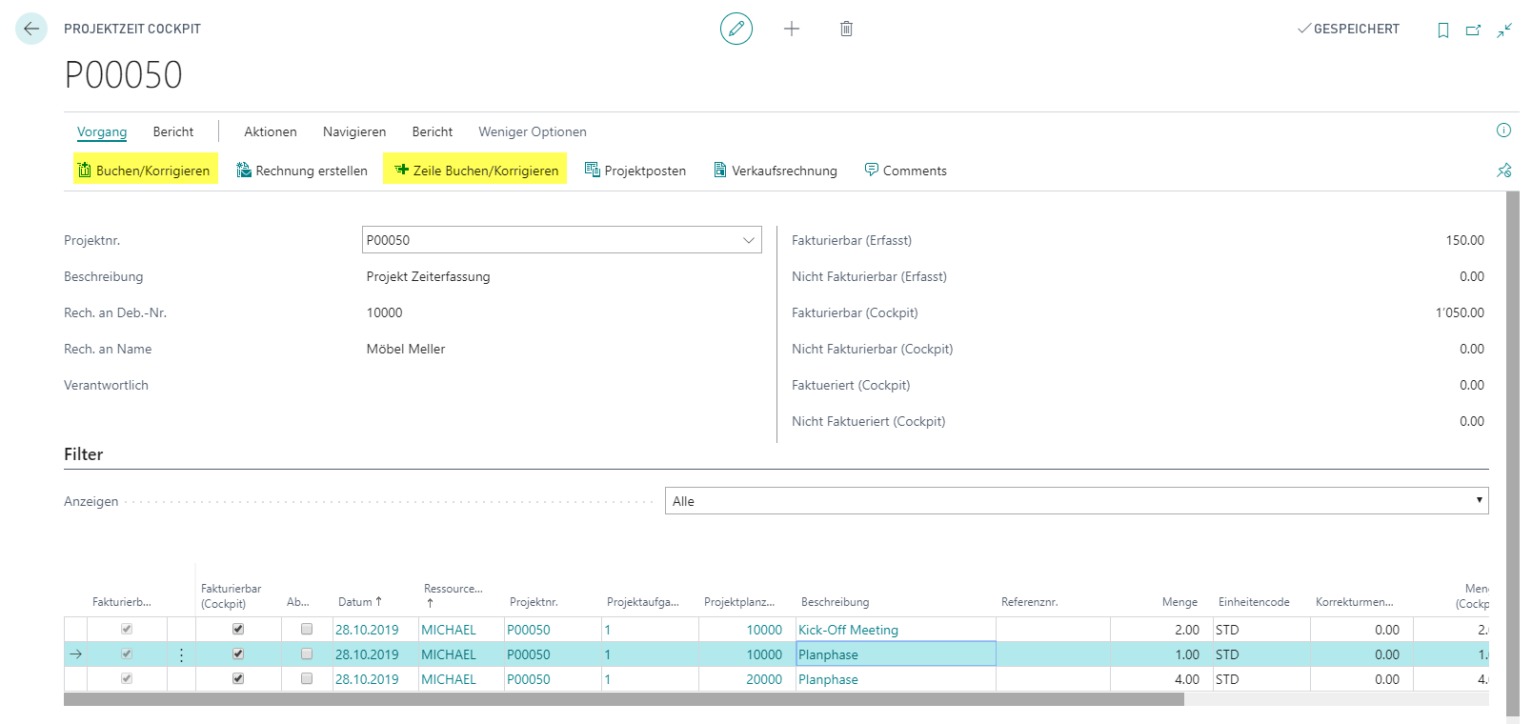The width and height of the screenshot is (1532, 724).
Task: Toggle Ab... checkbox in Kick-Off Meeting row
Action: point(307,629)
